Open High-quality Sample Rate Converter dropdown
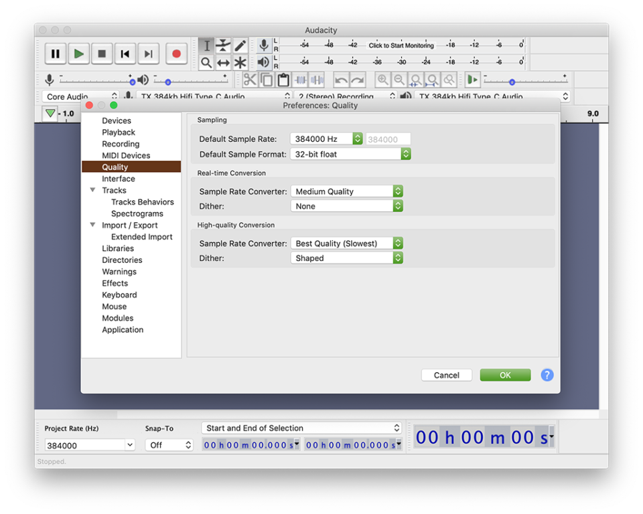The height and width of the screenshot is (514, 643). tap(346, 244)
